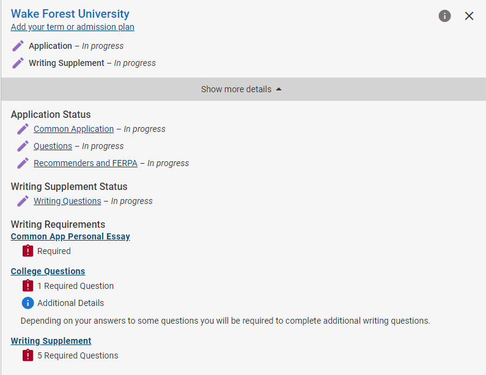The height and width of the screenshot is (375, 486).
Task: Open the Writing Questions link
Action: 67,201
